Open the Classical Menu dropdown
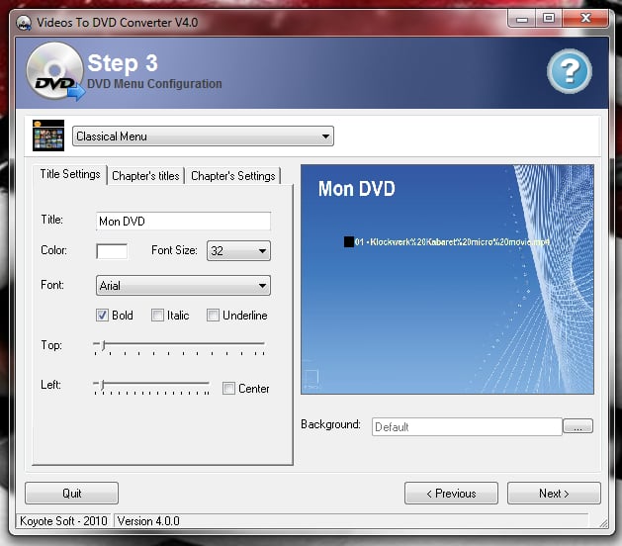The height and width of the screenshot is (546, 622). 203,136
